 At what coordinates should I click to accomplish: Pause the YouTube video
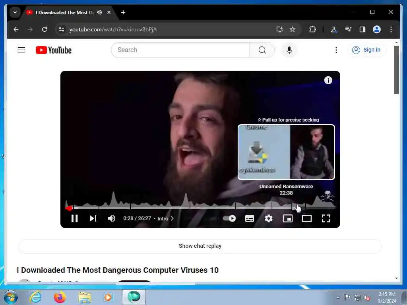[x=74, y=218]
